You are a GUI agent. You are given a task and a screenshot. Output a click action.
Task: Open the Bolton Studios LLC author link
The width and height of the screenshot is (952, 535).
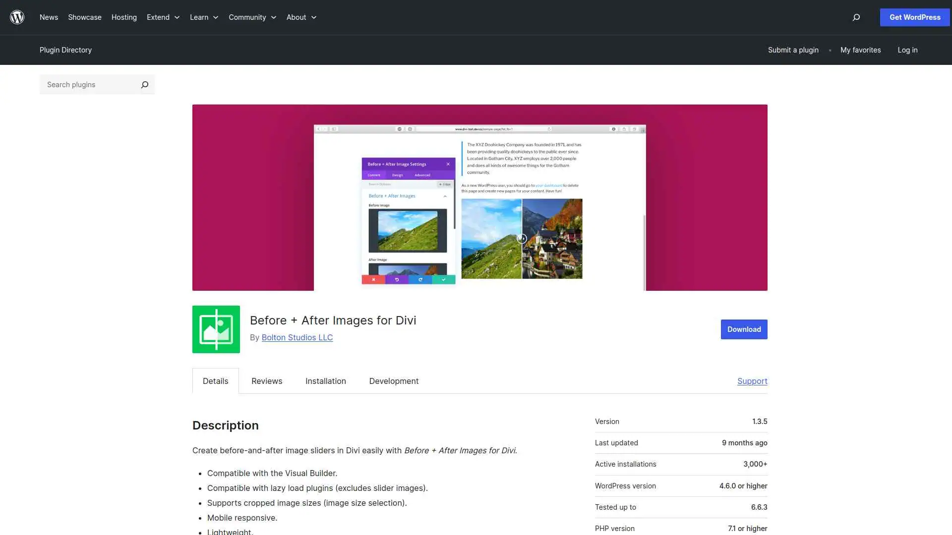pos(297,337)
